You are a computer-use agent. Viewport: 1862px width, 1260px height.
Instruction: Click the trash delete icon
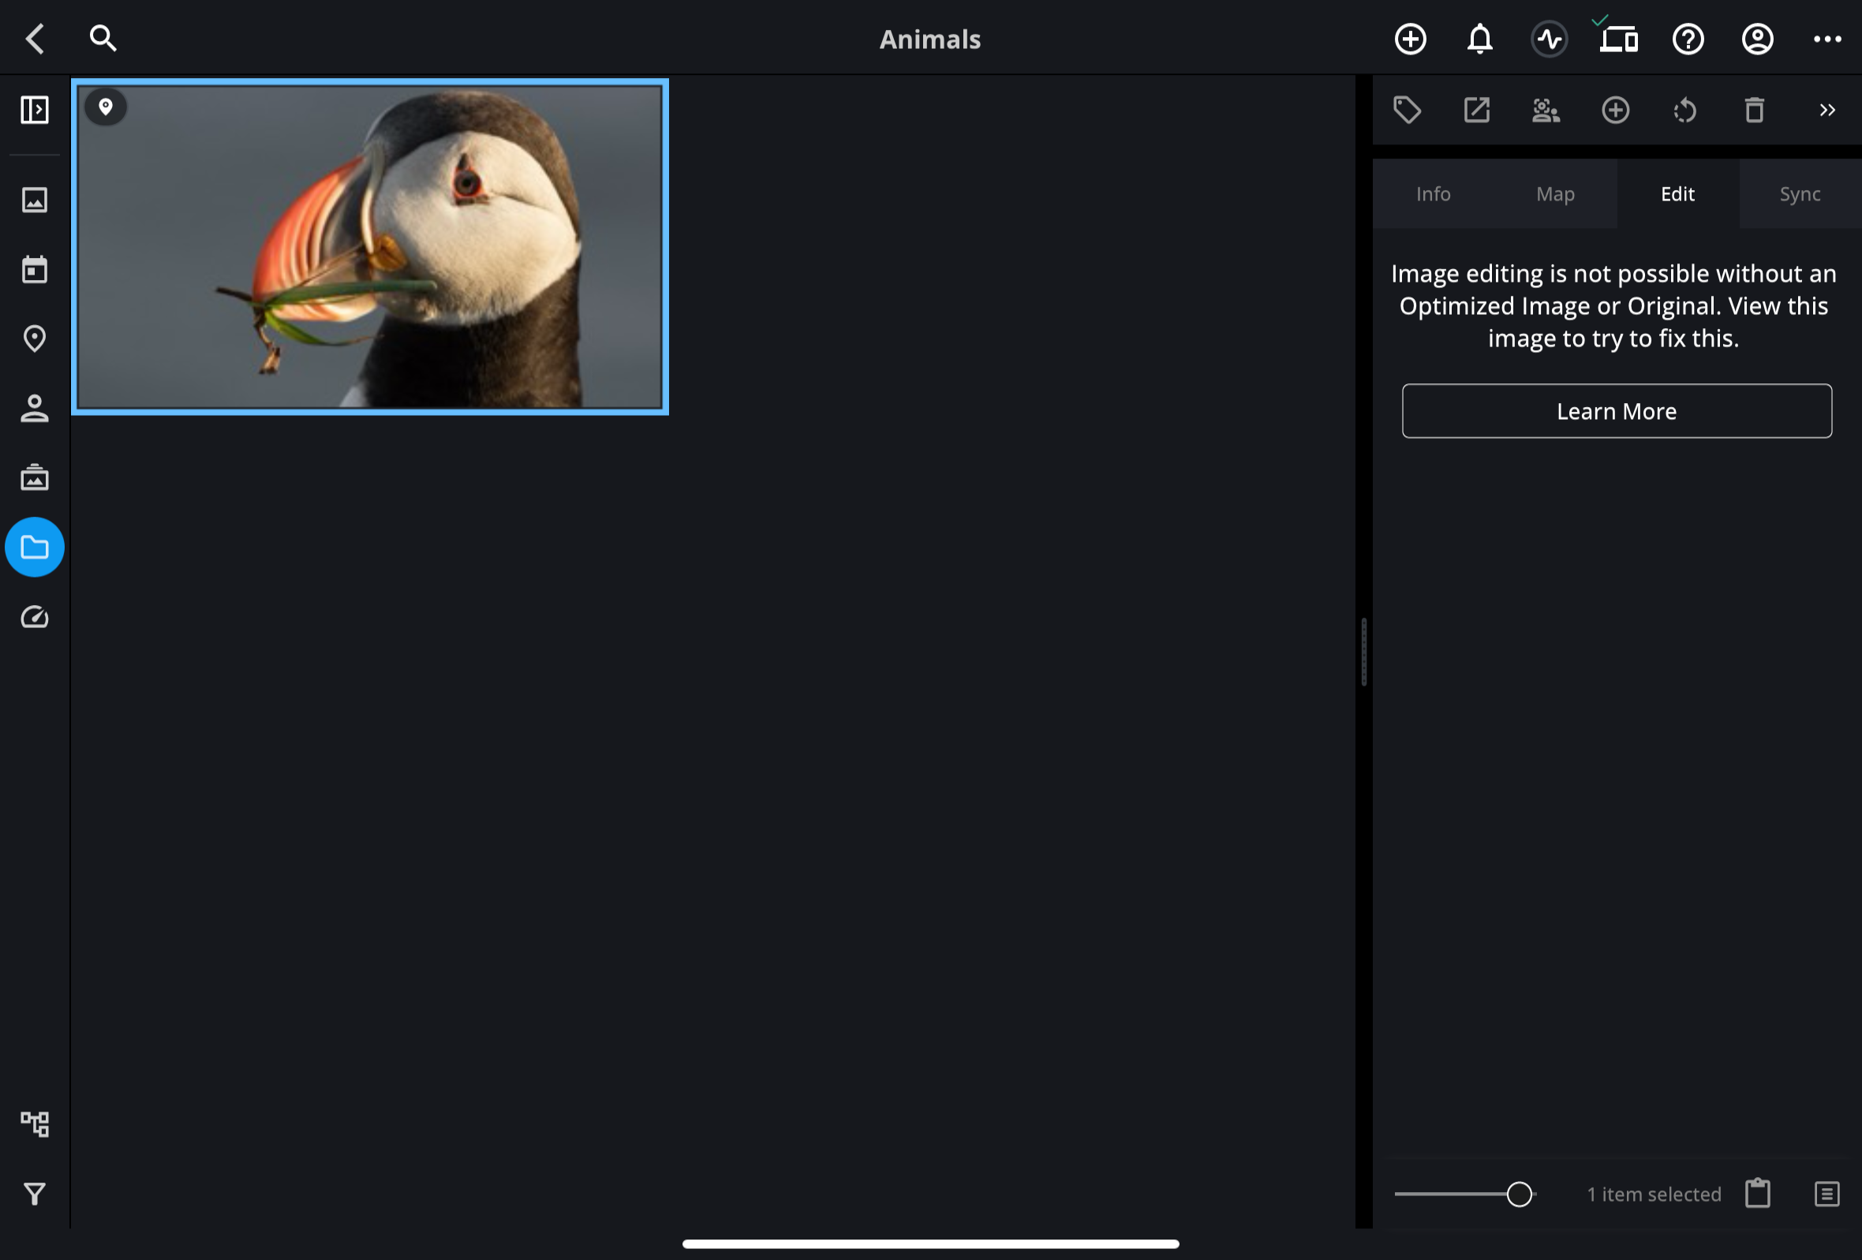(1755, 110)
